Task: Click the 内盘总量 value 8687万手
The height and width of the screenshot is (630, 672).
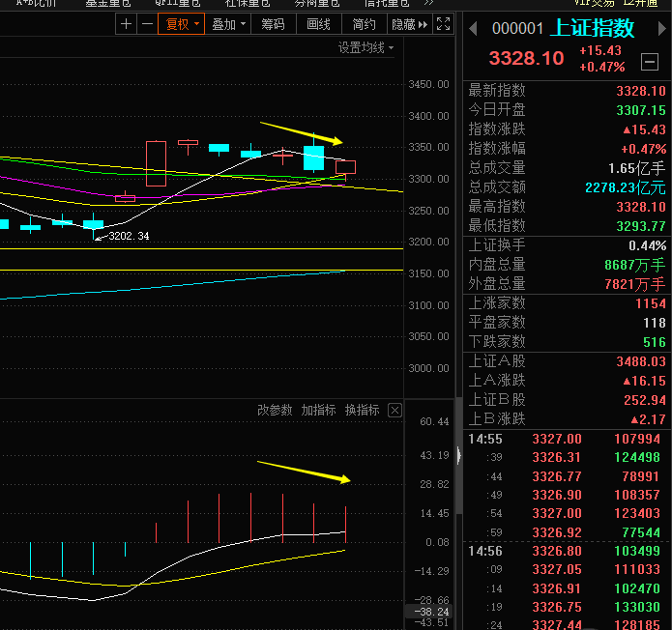Action: click(x=634, y=265)
